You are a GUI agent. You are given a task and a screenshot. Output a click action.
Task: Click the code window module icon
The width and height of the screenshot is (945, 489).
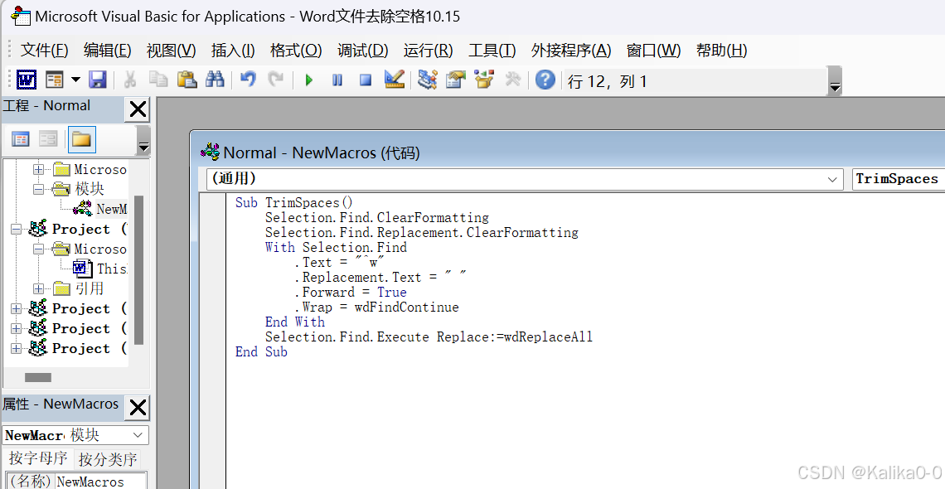pos(210,153)
